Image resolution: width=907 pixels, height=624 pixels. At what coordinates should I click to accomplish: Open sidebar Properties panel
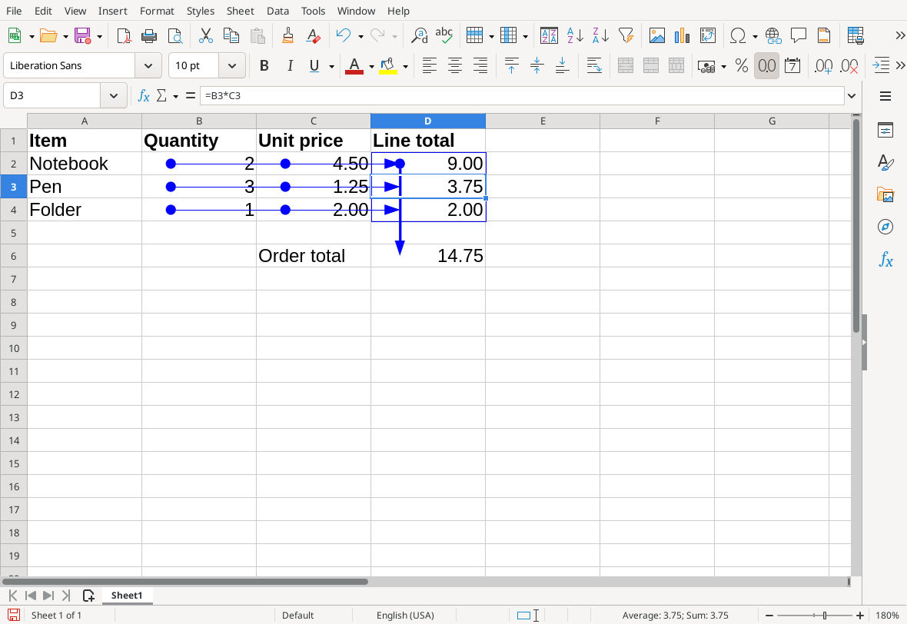coord(885,130)
